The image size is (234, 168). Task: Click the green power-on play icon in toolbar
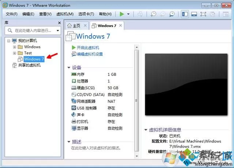[x=122, y=14]
